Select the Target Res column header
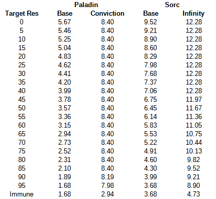This screenshot has height=199, width=216. click(x=22, y=14)
